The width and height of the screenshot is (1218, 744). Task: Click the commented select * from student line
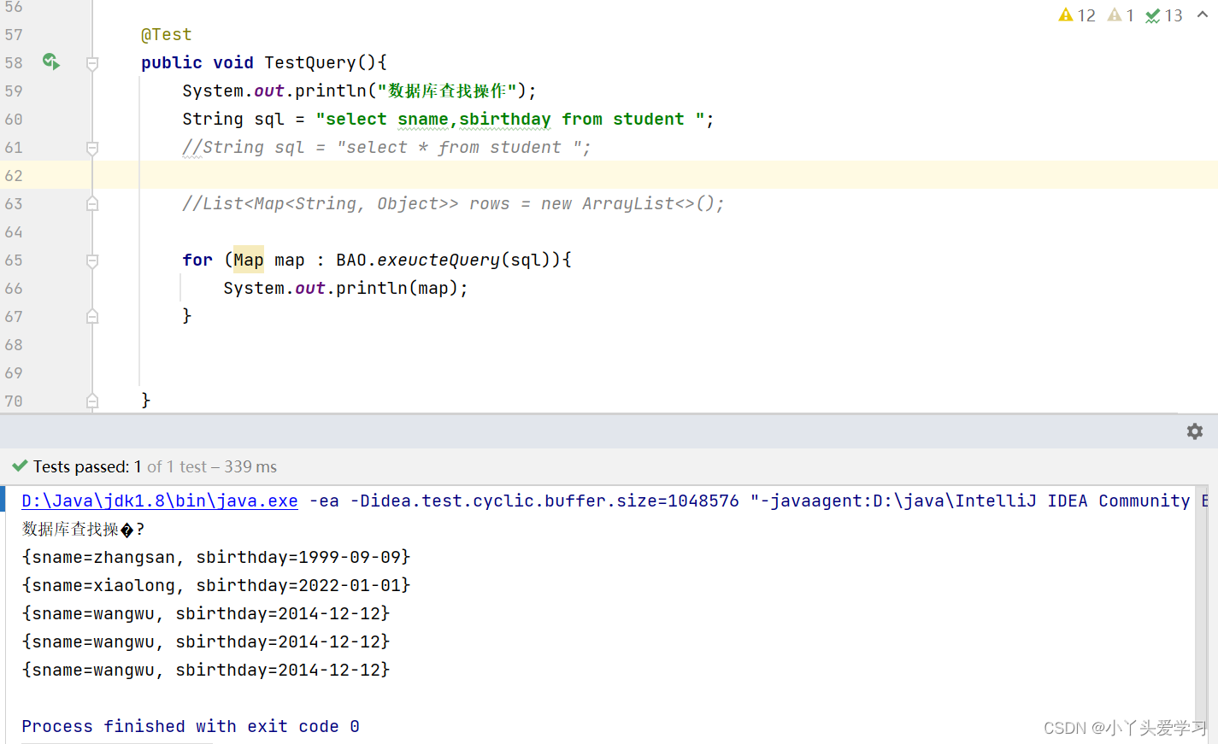click(x=386, y=147)
